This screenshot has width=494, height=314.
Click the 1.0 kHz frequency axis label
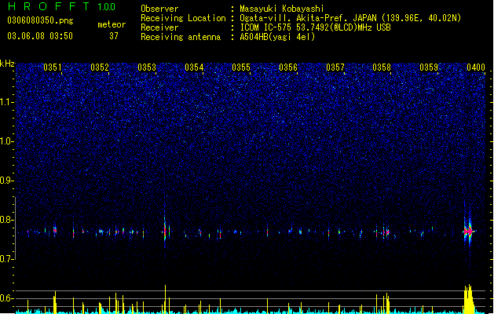click(x=6, y=141)
